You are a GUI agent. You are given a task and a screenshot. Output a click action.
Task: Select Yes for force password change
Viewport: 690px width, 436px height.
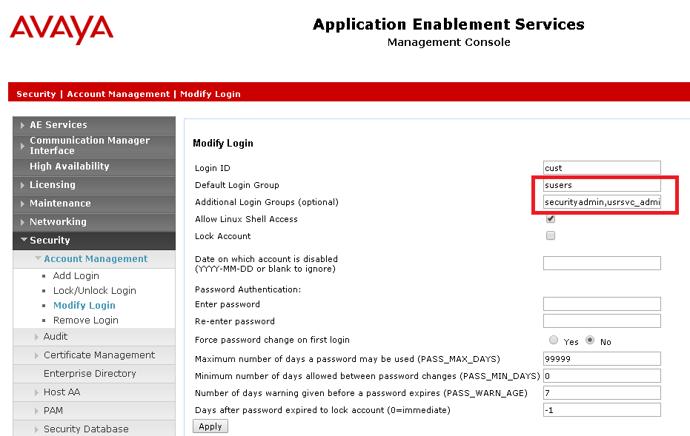[x=554, y=340]
